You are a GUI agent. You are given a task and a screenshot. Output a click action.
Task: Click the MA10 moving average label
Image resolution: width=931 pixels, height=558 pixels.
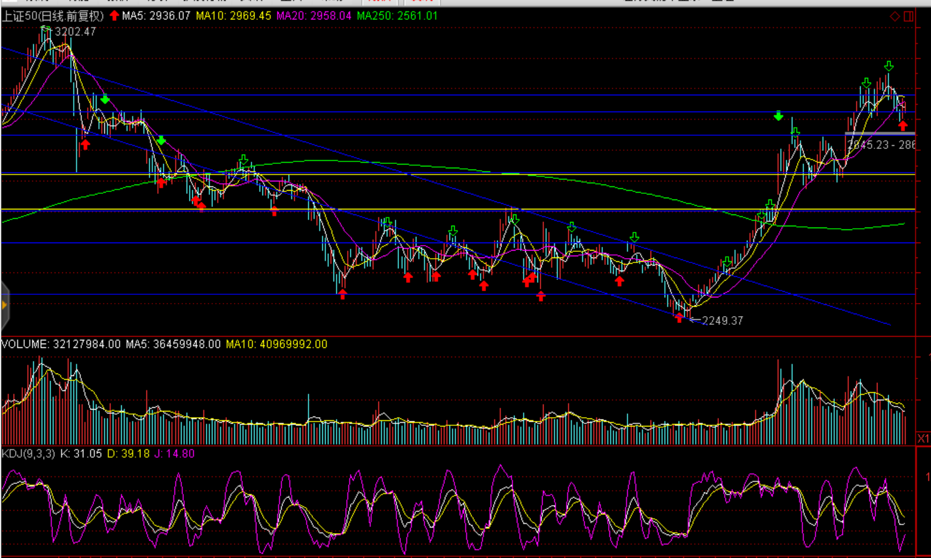(233, 16)
